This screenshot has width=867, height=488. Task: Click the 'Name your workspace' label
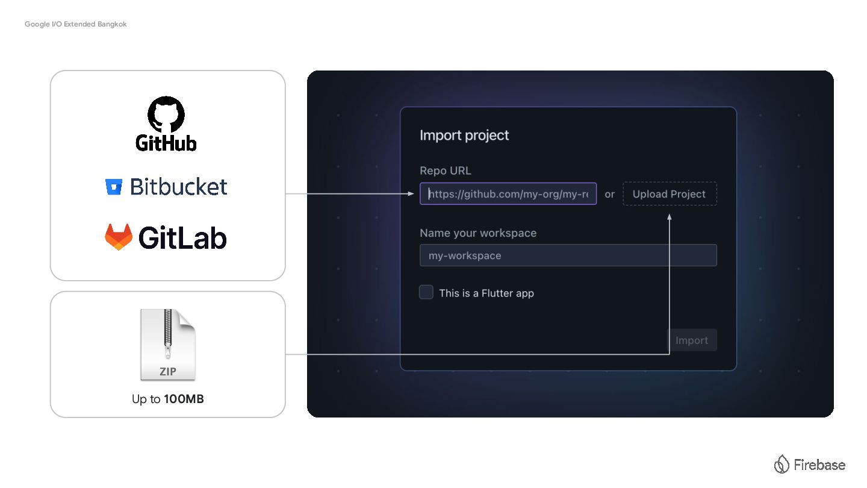(478, 233)
